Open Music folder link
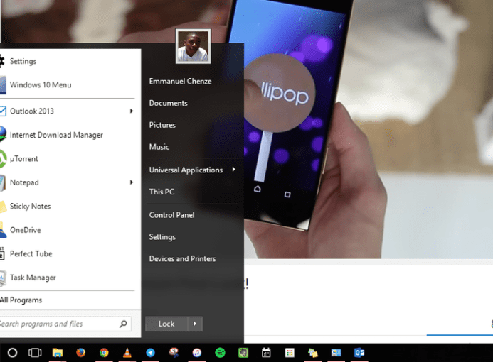Image resolution: width=493 pixels, height=362 pixels. [x=159, y=147]
